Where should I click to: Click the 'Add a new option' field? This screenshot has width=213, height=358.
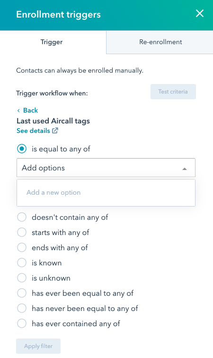click(x=106, y=192)
